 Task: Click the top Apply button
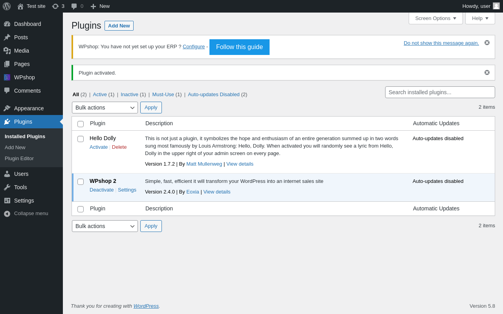[151, 108]
